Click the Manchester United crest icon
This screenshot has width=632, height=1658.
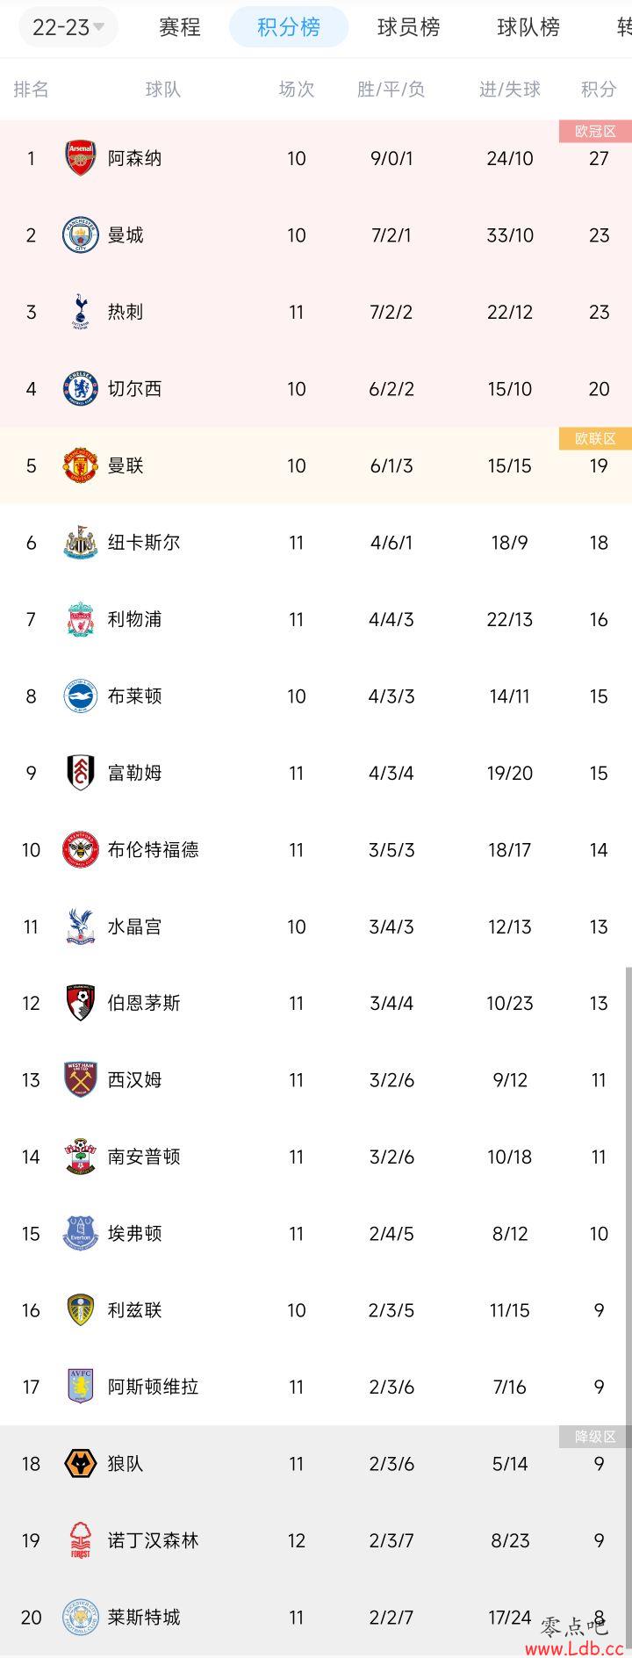80,465
